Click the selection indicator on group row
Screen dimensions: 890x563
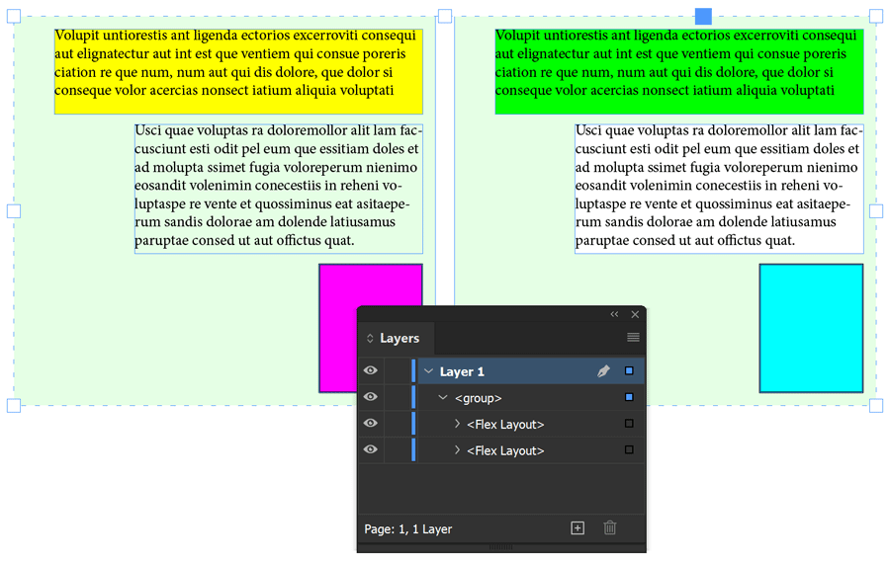pyautogui.click(x=629, y=398)
